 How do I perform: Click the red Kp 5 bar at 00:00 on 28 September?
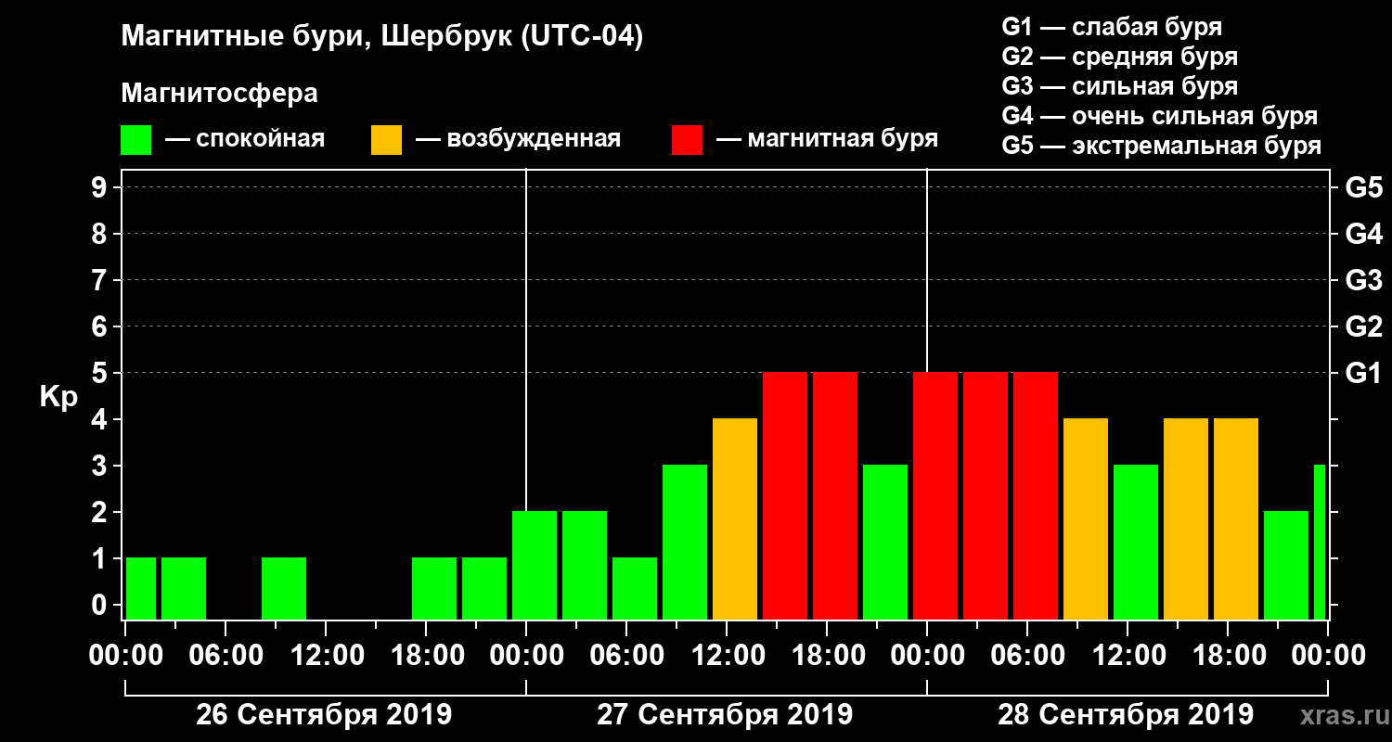[x=935, y=496]
